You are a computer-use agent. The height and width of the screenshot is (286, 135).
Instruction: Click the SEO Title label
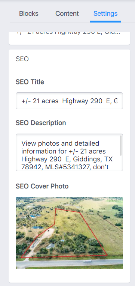pos(30,82)
